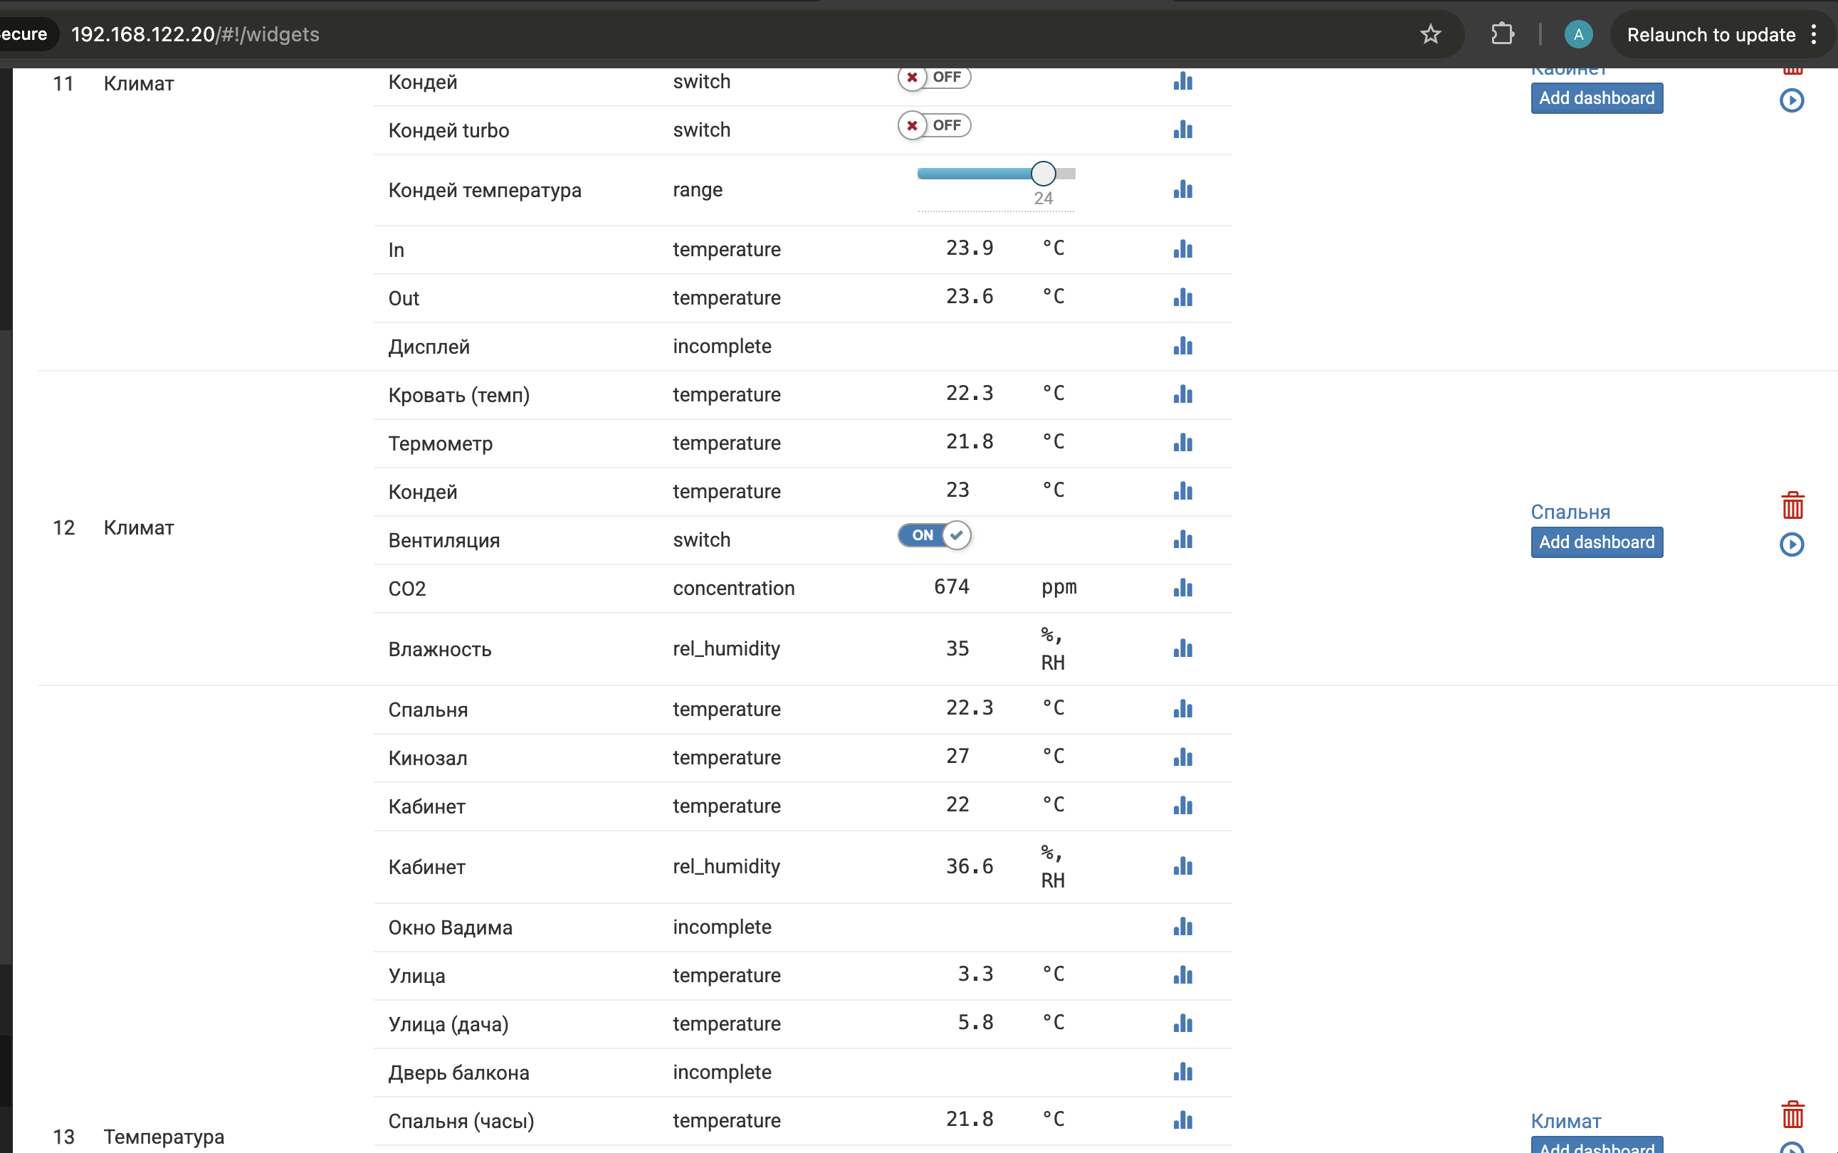Turn off the Вентиляция switch
1838x1153 pixels.
[x=934, y=535]
